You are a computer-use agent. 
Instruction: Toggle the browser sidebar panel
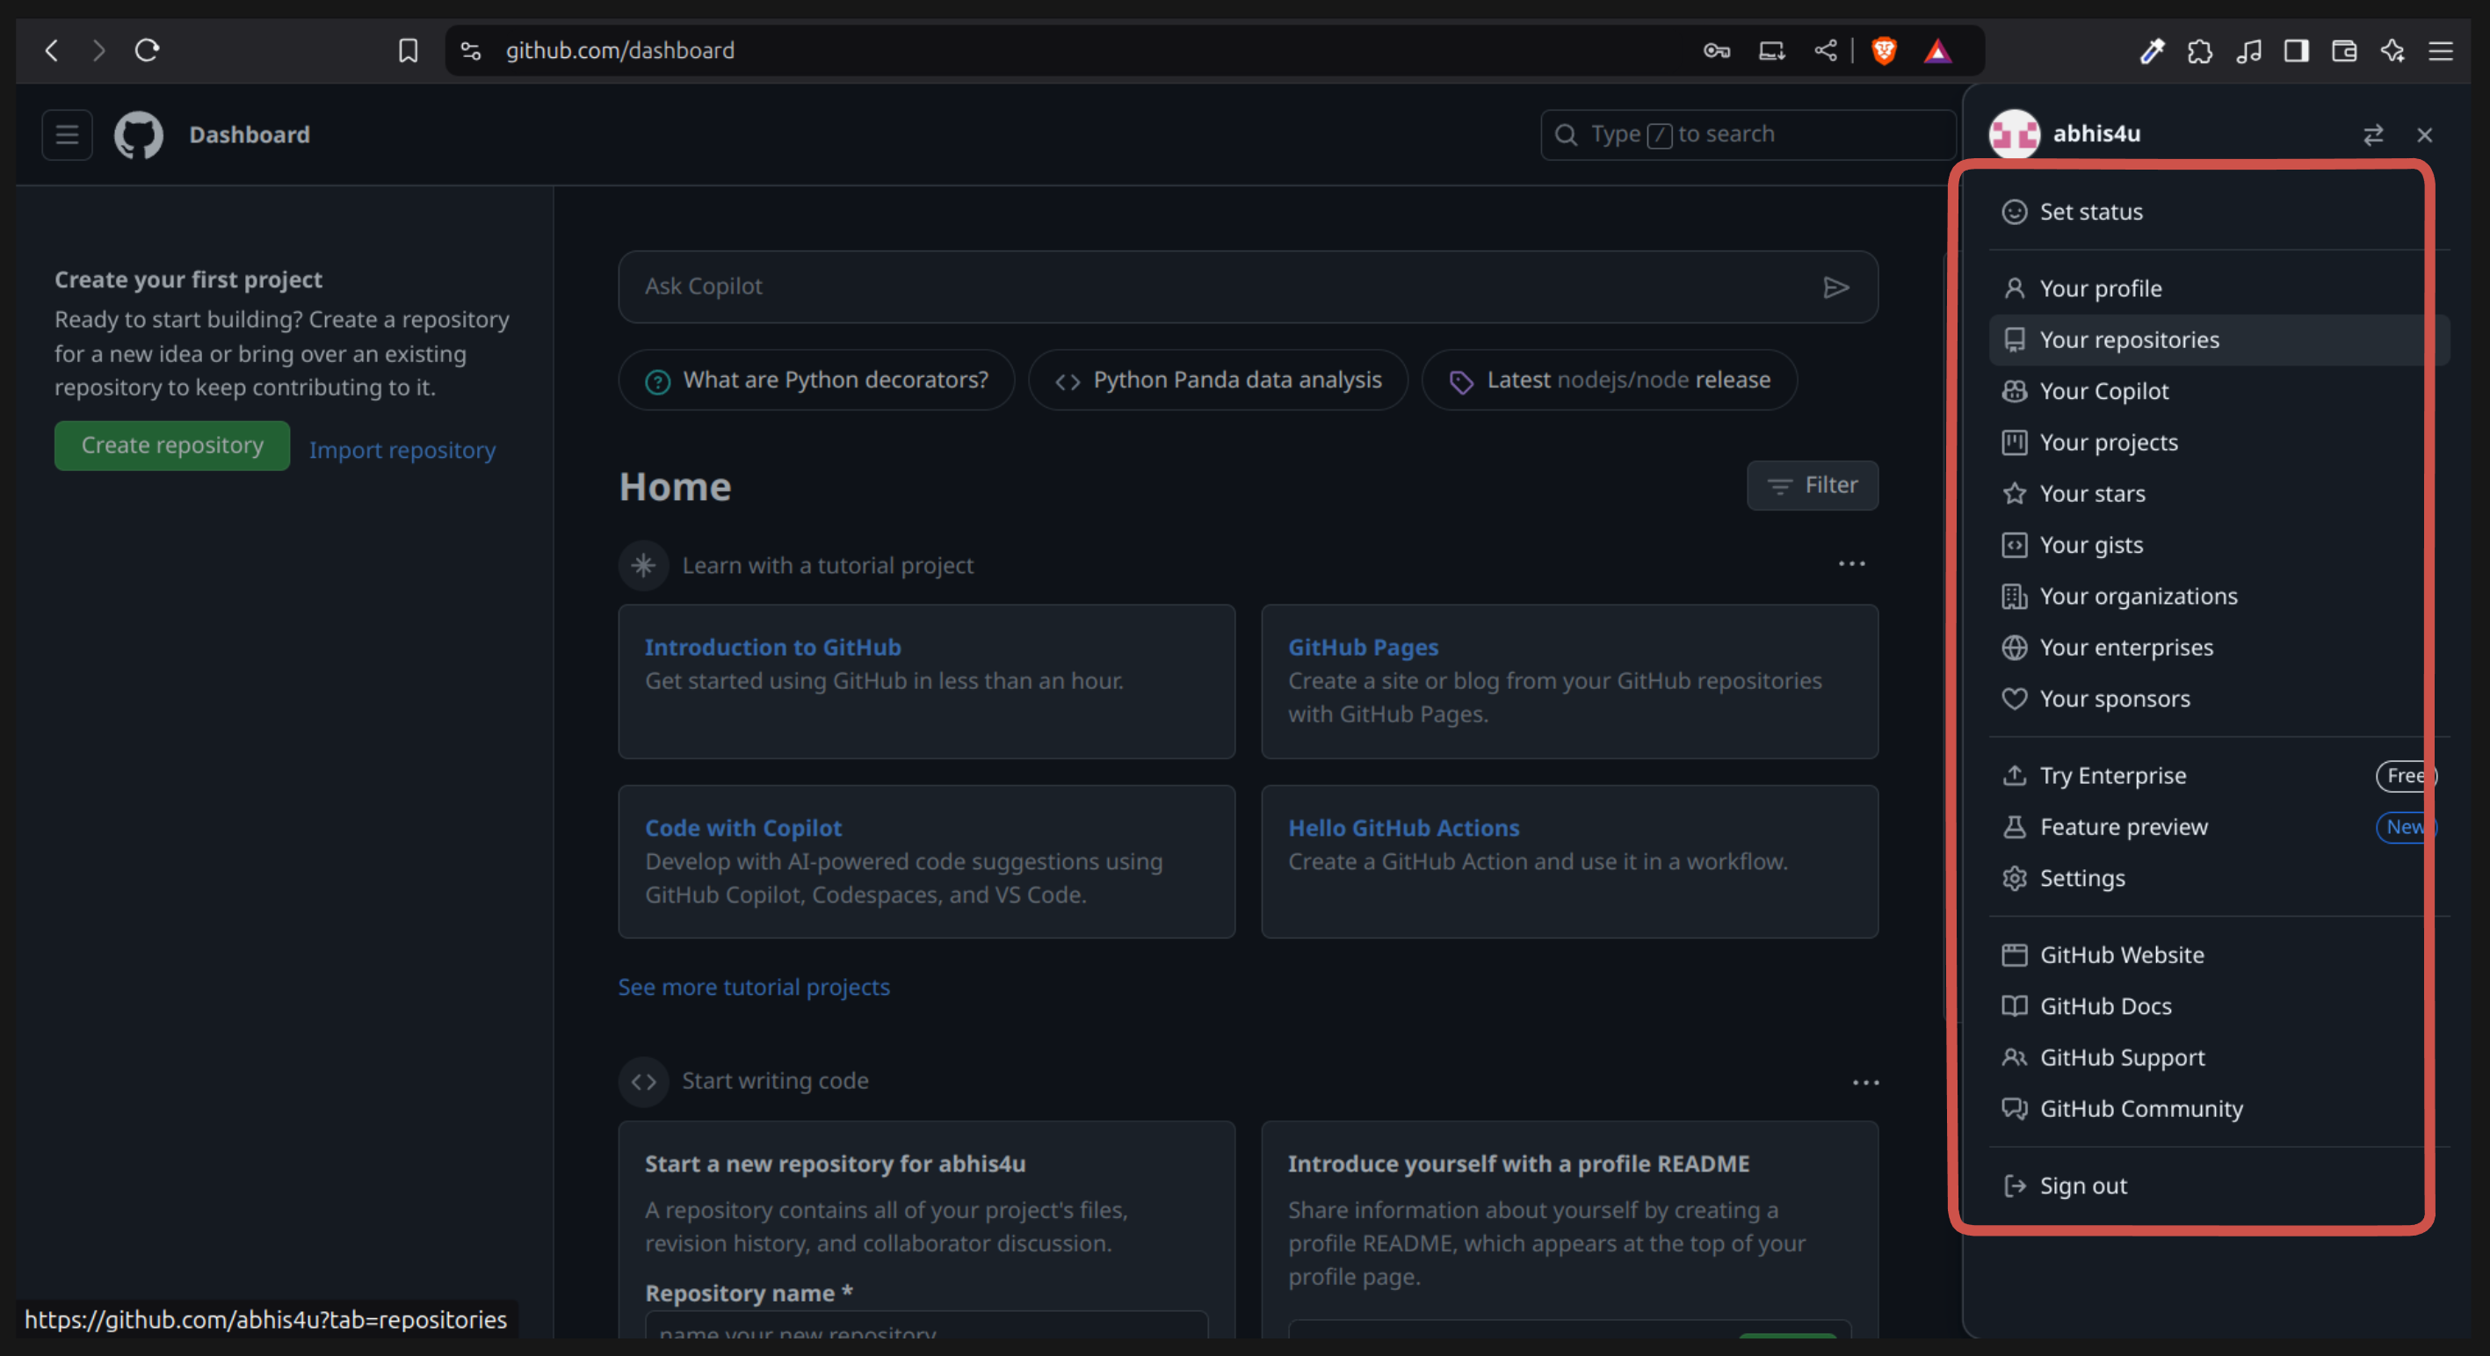click(2296, 50)
